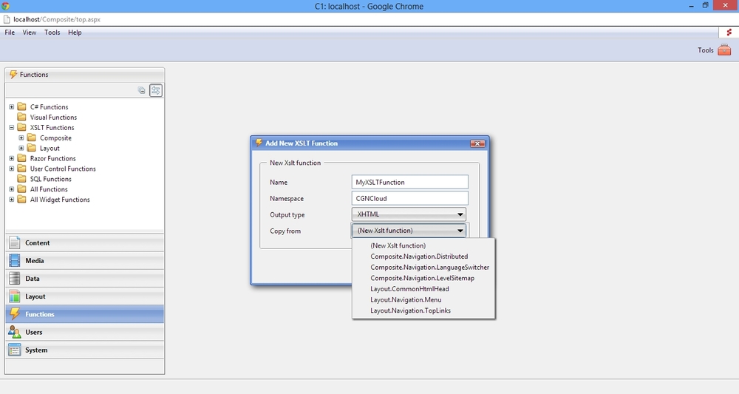Expand the Razor Functions tree node
The image size is (739, 394).
point(12,159)
